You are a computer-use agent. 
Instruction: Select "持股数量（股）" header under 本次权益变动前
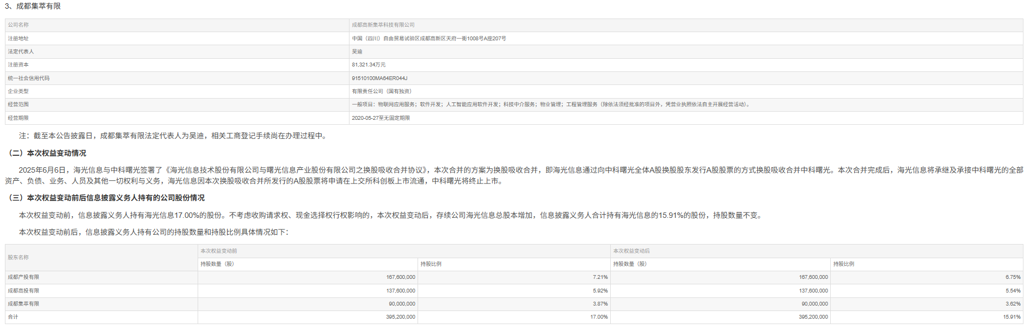tap(308, 264)
